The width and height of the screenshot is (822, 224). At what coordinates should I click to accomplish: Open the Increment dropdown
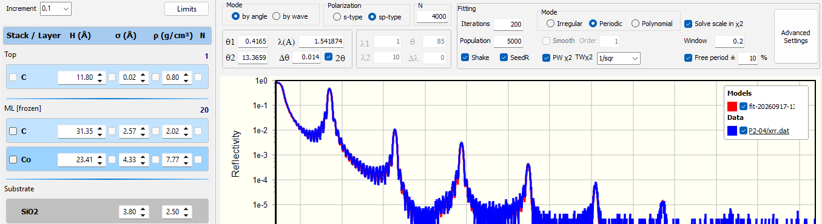55,8
